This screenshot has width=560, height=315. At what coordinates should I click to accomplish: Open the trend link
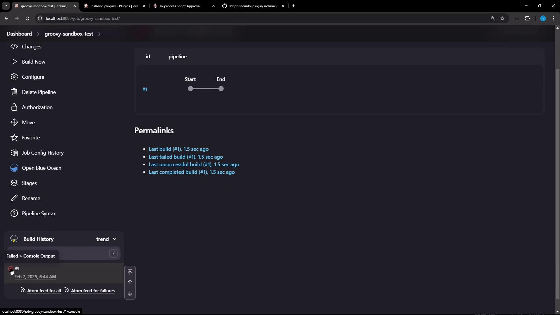point(102,239)
